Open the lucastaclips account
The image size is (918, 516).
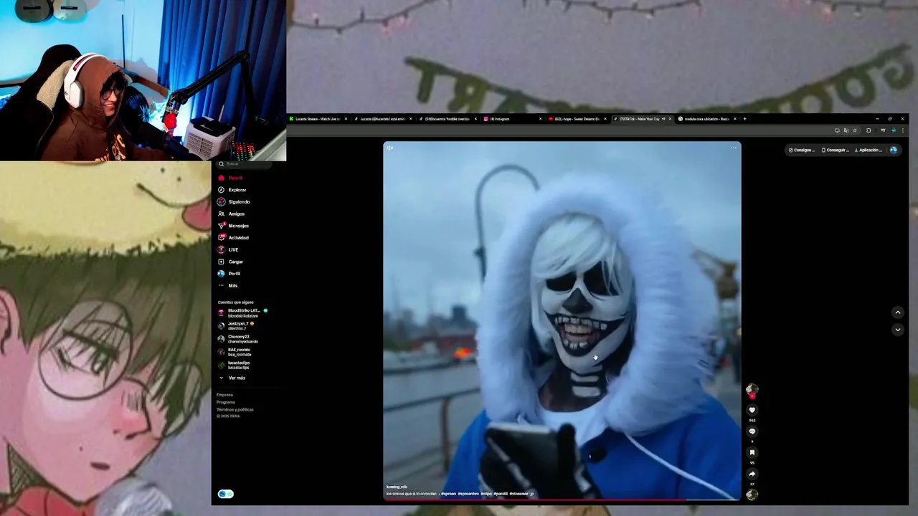[235, 365]
